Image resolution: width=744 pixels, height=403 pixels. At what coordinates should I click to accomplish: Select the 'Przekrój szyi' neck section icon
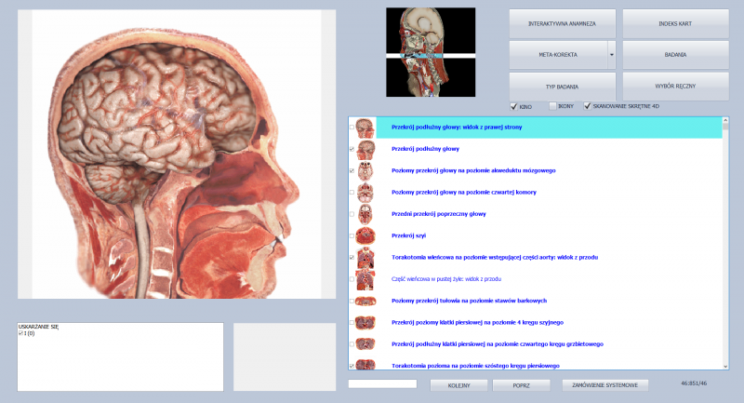click(x=365, y=235)
